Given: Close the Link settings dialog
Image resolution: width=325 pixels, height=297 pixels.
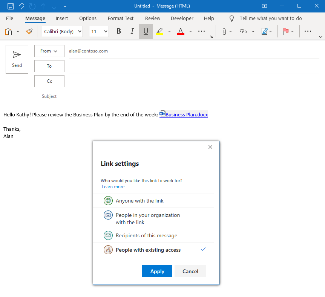Looking at the screenshot, I should coord(210,147).
